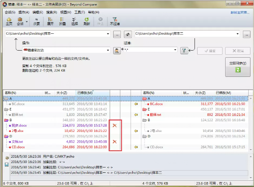Select folder B in left pane

[x=11, y=120]
